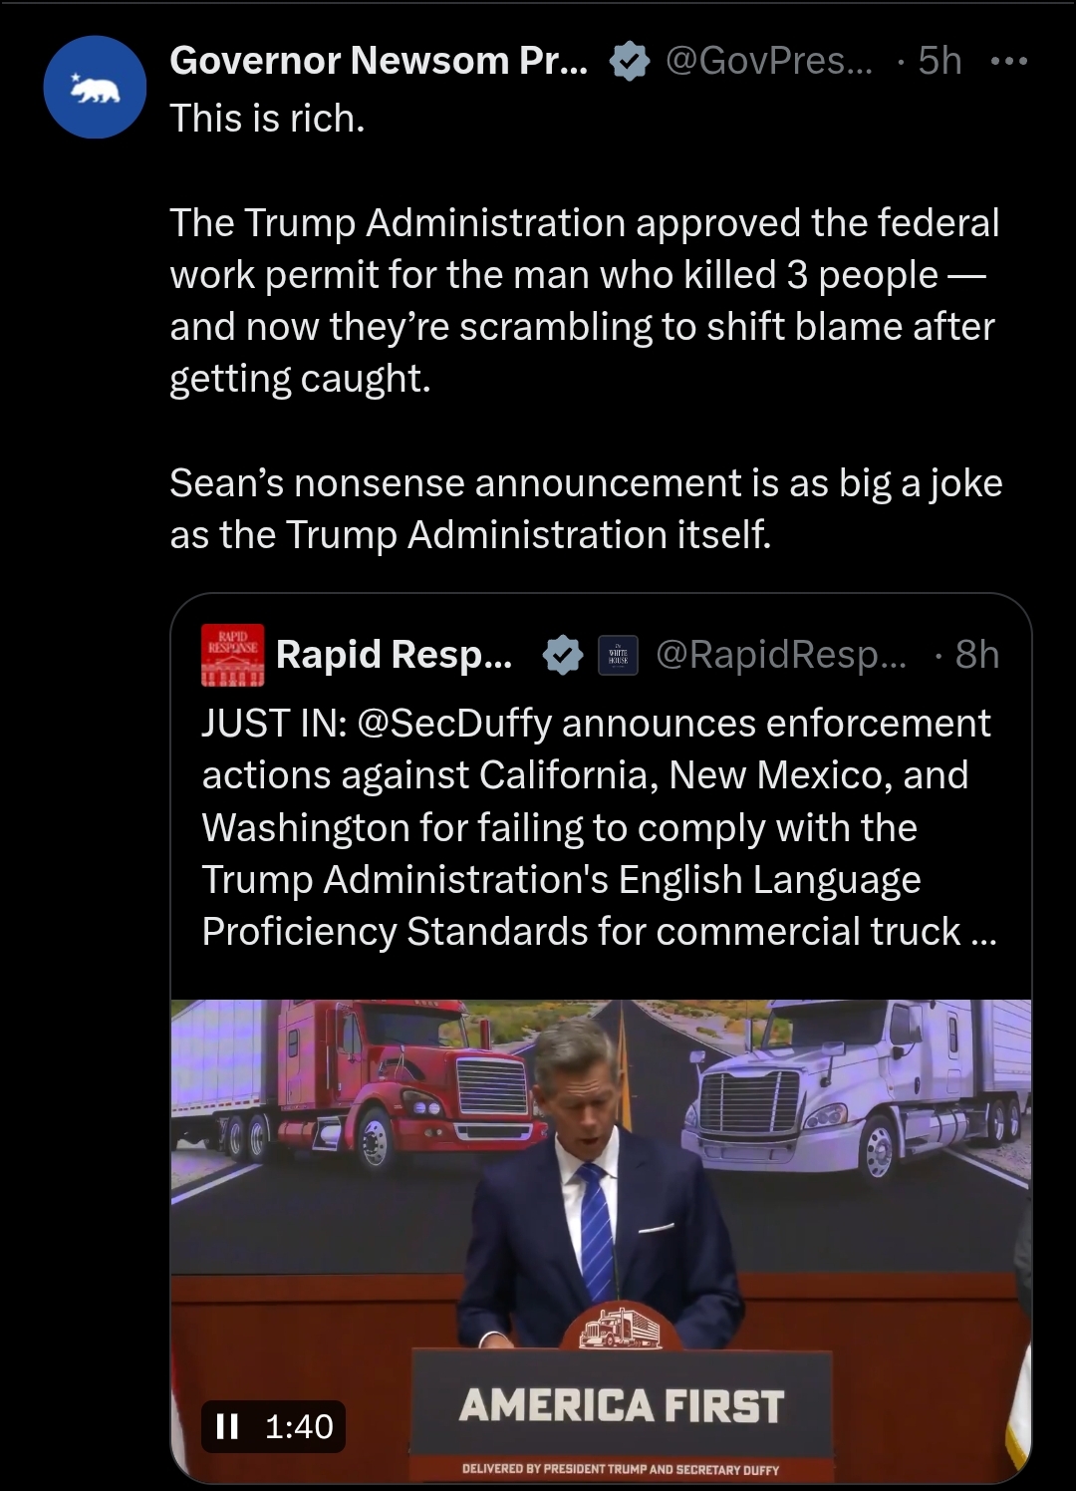Click the @SecDuffy mention
1076x1491 pixels.
(x=453, y=724)
